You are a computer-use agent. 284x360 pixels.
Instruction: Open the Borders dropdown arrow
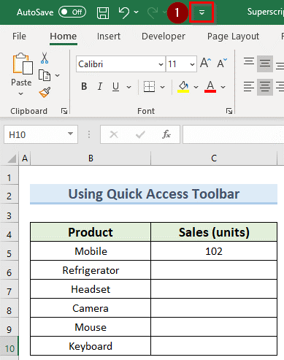[163, 87]
